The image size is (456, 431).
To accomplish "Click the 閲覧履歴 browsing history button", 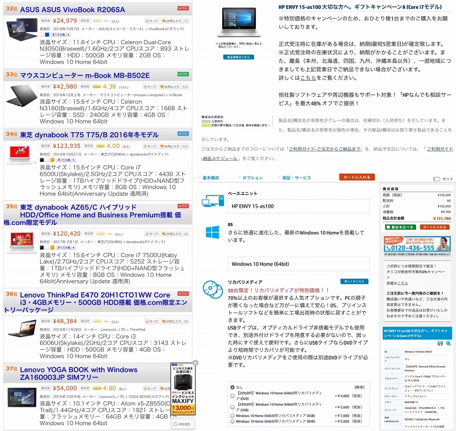I will tap(183, 424).
